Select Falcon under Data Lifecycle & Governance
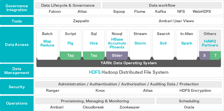 click(55, 11)
